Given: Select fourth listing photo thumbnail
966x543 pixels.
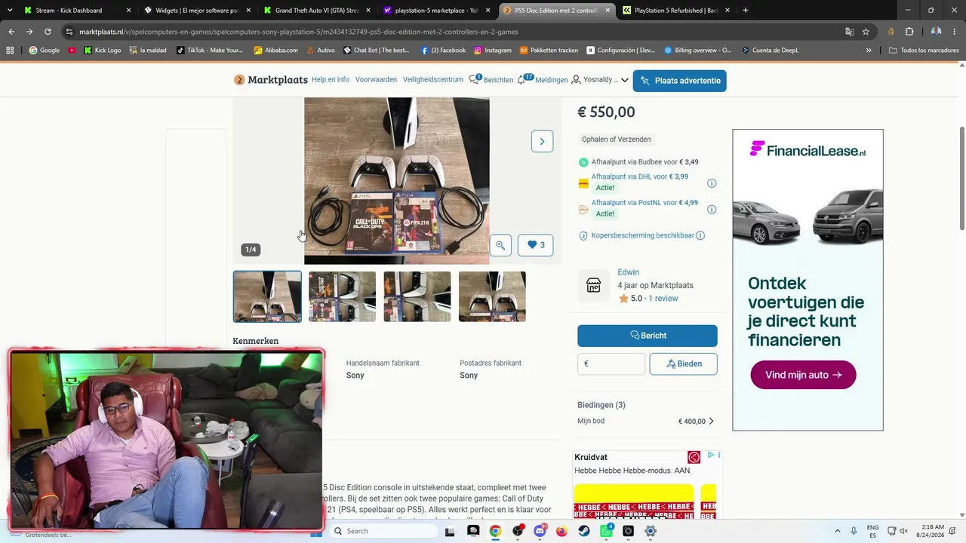Looking at the screenshot, I should [x=492, y=297].
